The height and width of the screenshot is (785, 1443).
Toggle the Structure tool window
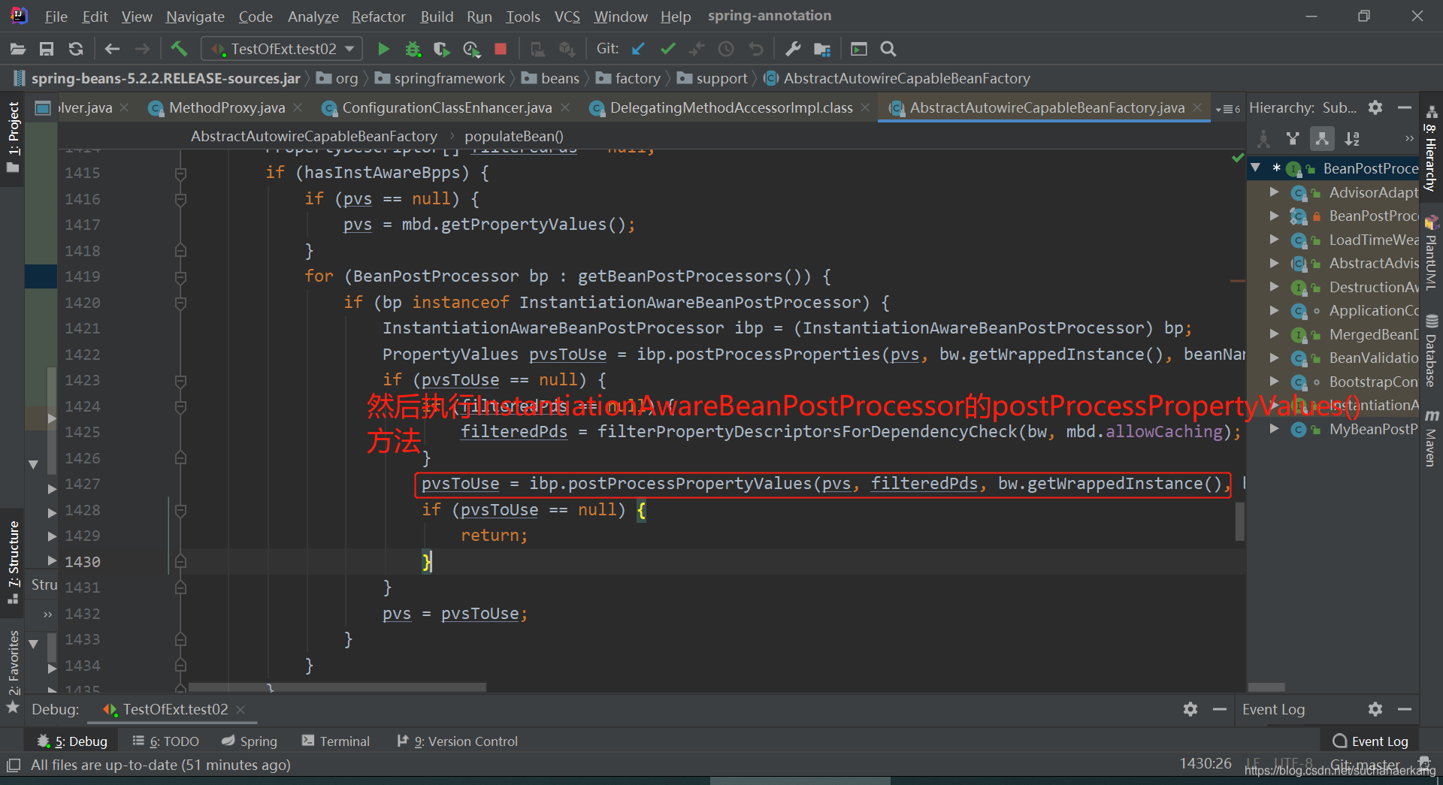[13, 561]
